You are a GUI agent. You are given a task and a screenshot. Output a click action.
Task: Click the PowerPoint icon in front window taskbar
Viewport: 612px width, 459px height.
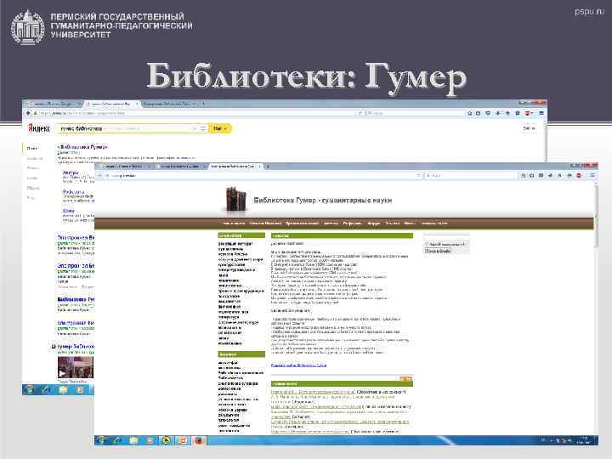click(x=182, y=440)
